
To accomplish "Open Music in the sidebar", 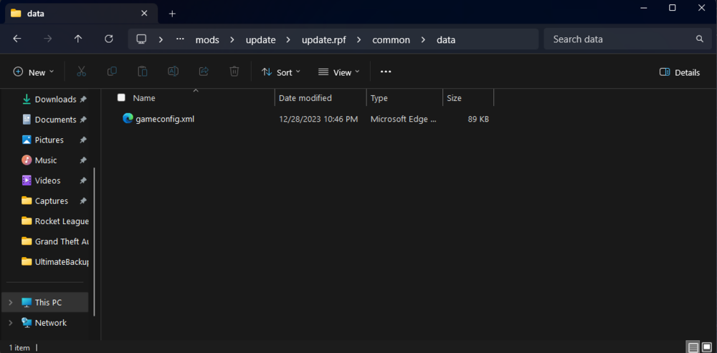I will pyautogui.click(x=46, y=160).
